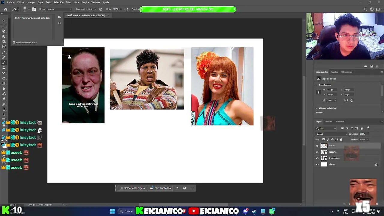Select the Brush tool in toolbar
Screen dimensions: 384x216
[4, 62]
